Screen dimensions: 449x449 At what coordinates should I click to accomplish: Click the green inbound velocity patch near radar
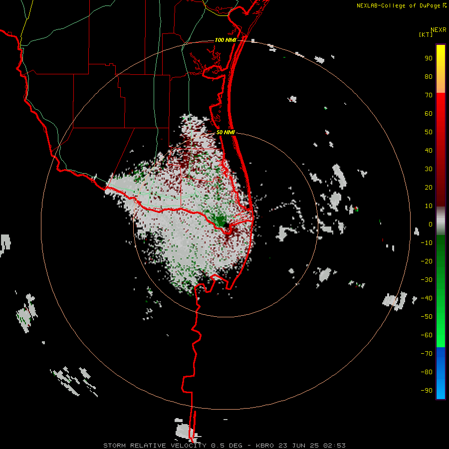pyautogui.click(x=220, y=221)
